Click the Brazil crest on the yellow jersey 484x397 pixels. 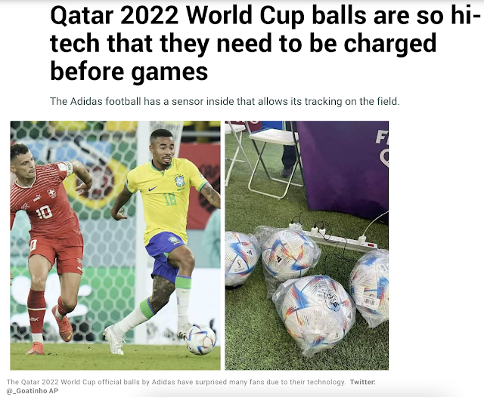[x=179, y=181]
